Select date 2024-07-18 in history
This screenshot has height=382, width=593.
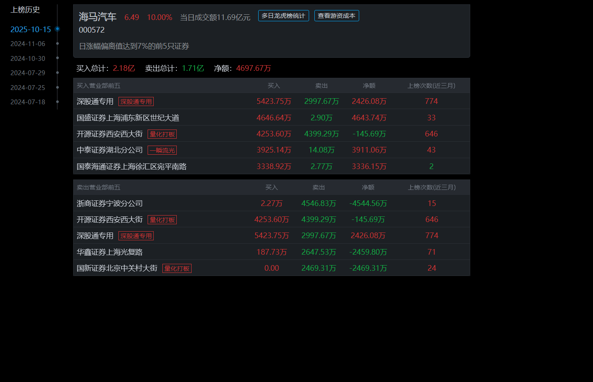point(28,102)
